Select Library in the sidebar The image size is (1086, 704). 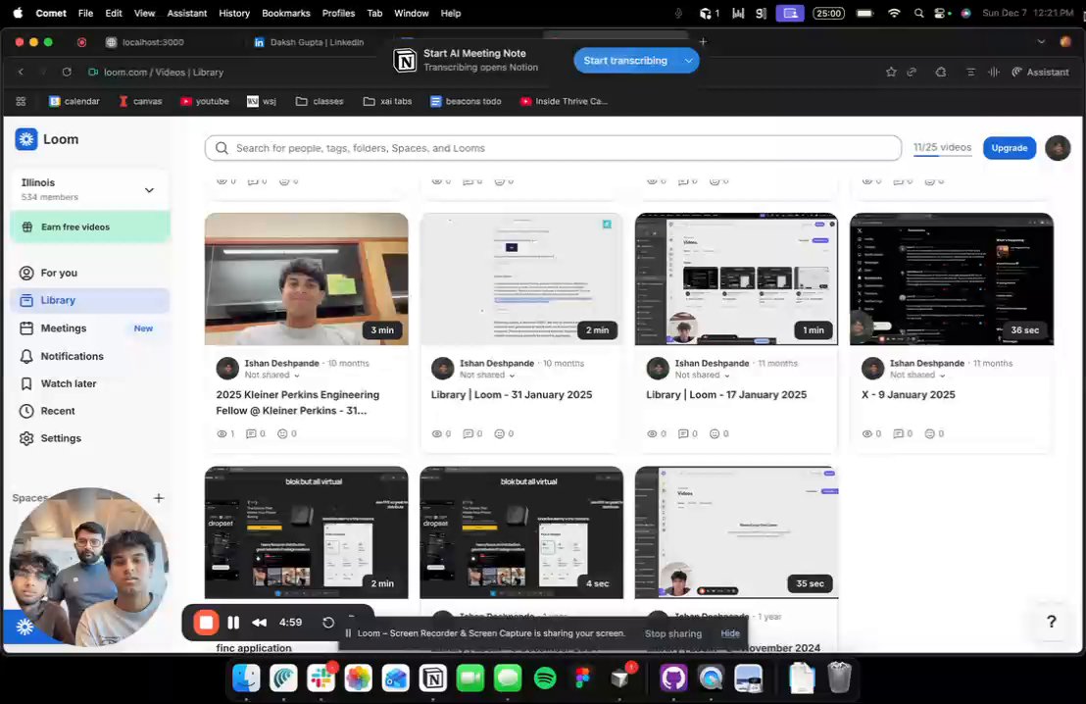click(90, 300)
